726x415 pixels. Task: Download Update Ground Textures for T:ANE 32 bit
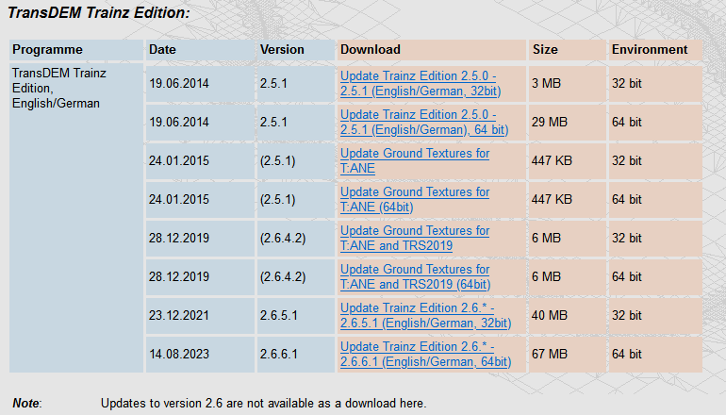point(415,160)
